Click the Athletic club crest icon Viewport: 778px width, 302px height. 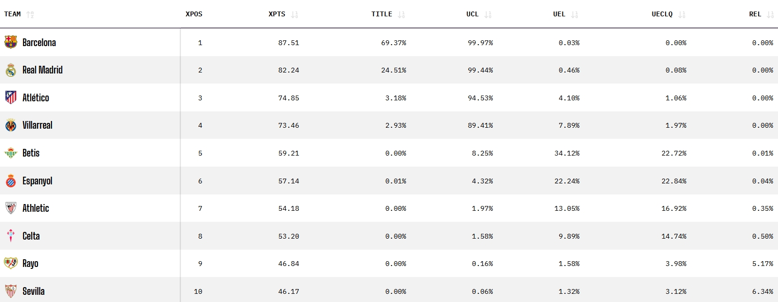point(11,208)
